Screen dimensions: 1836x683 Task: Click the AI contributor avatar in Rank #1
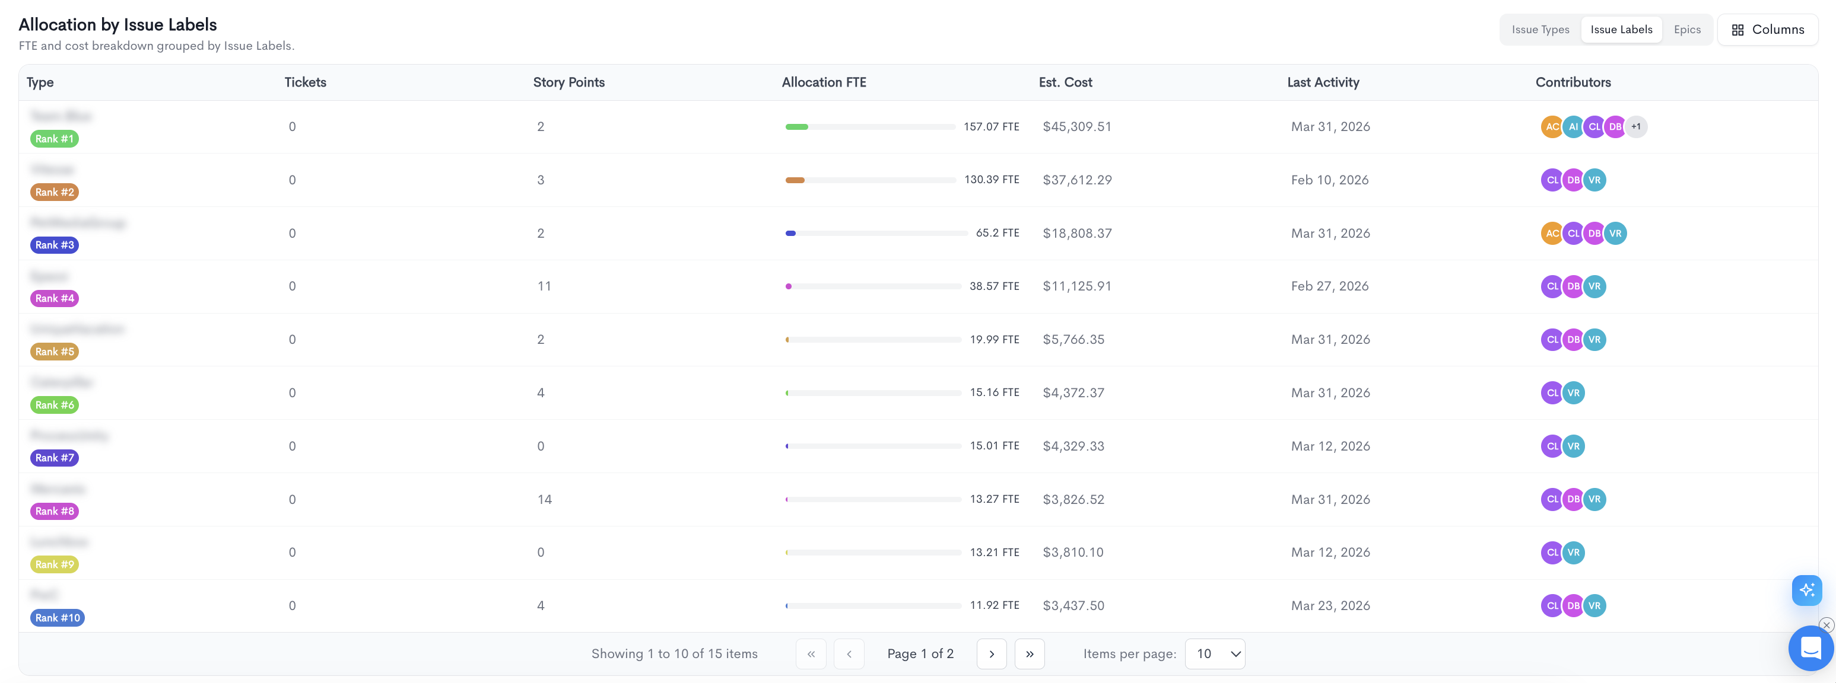[x=1573, y=127]
